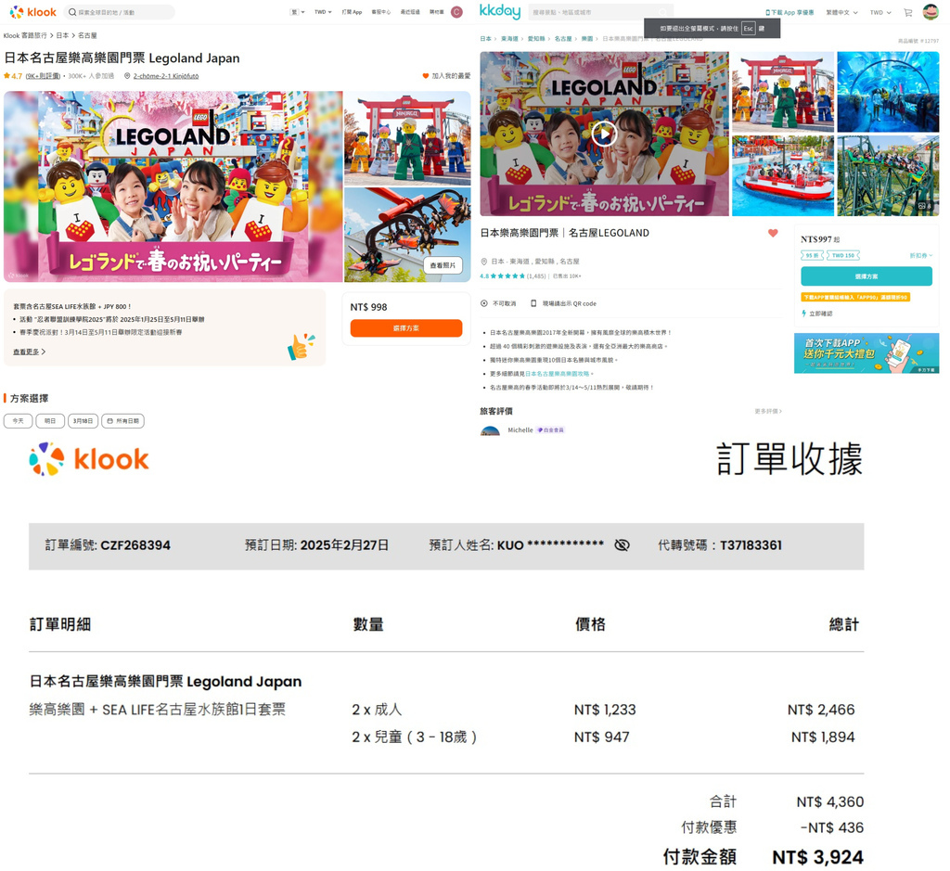Expand 更多評價 reviews link

[767, 411]
